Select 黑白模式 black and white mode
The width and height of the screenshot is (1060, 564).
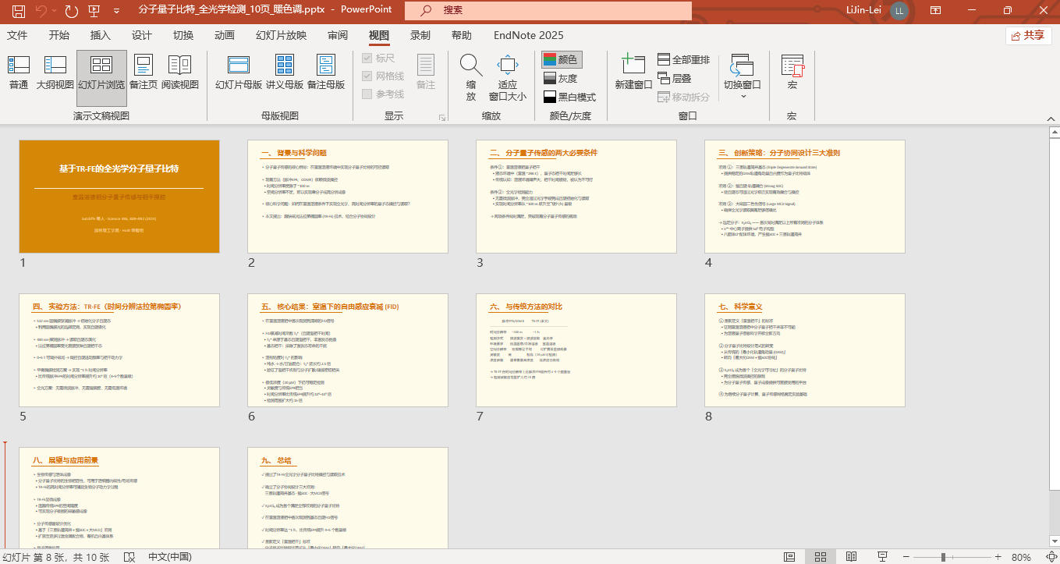569,97
